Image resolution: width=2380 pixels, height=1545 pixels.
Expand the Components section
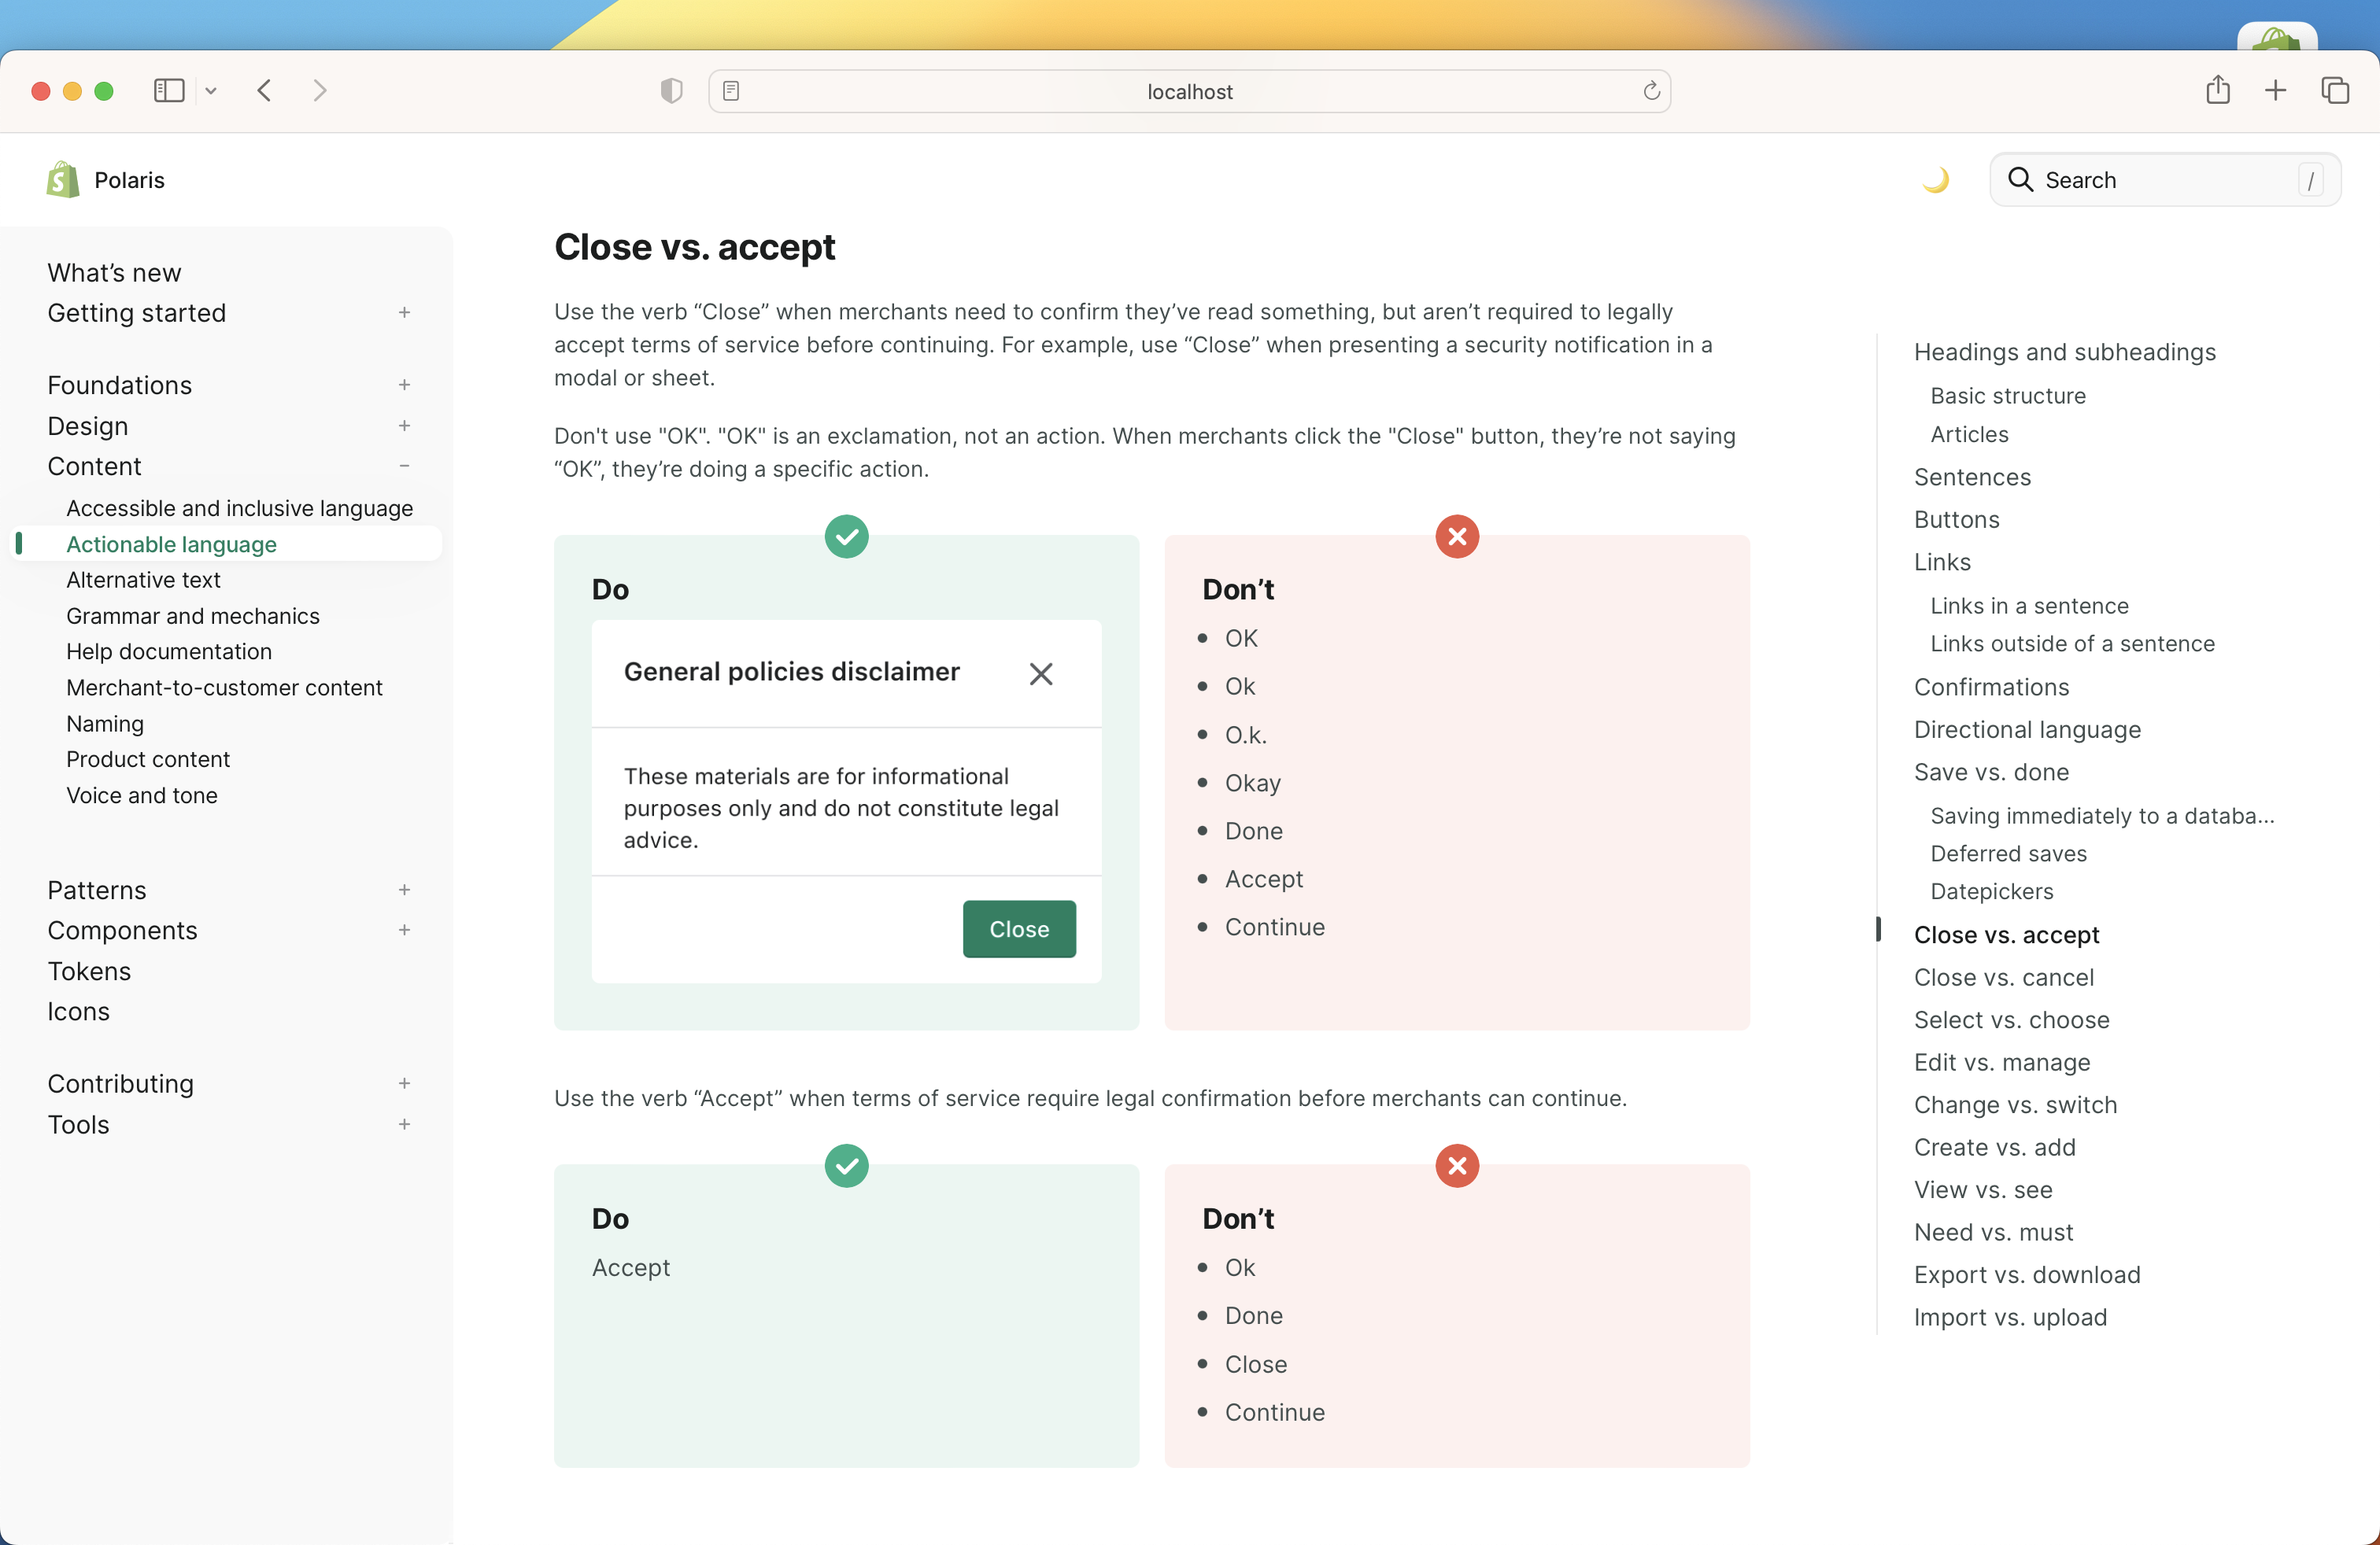(404, 931)
